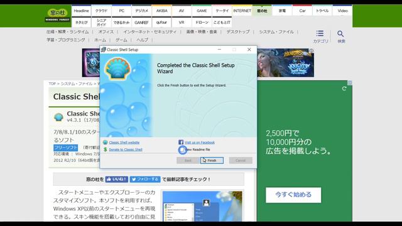Open the 家電 tab
Viewport: 402px width, 226px height.
tap(282, 11)
